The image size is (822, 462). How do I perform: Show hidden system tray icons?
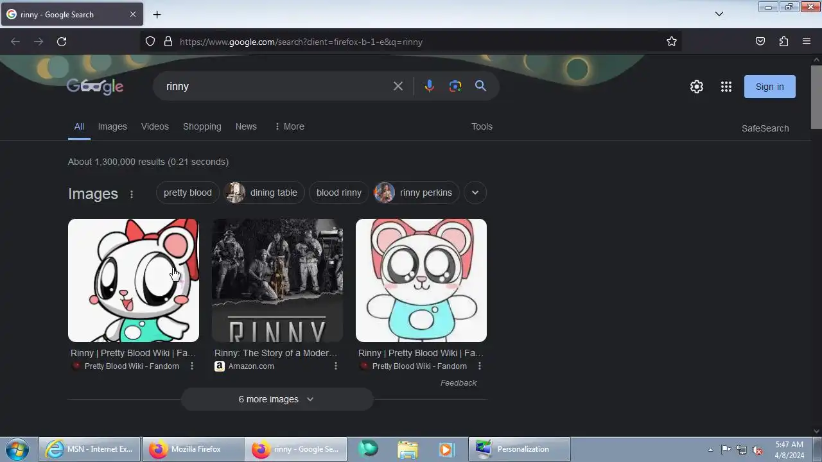tap(710, 450)
